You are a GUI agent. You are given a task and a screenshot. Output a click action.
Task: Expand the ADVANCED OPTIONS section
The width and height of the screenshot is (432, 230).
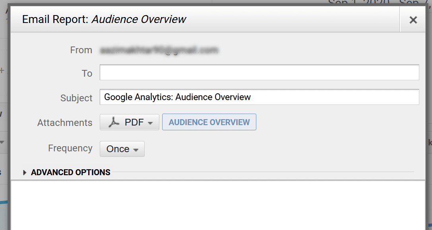click(x=70, y=172)
